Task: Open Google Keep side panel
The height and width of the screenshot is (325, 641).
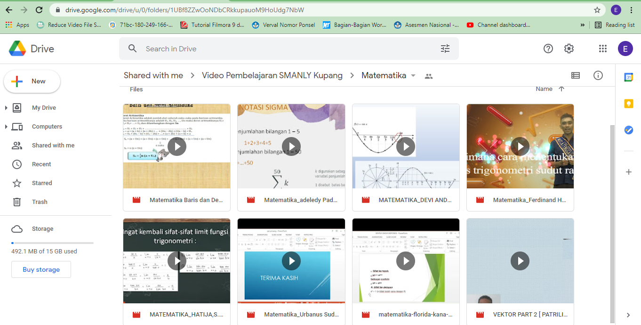Action: (x=628, y=104)
